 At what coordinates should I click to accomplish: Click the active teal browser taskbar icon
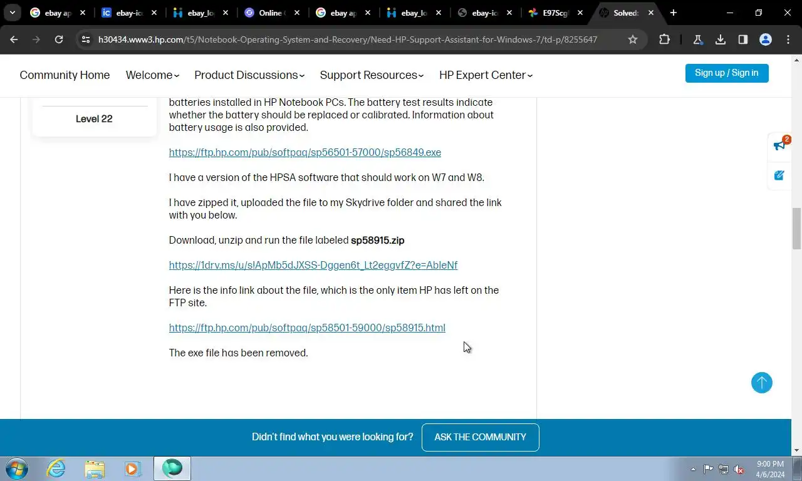point(172,468)
